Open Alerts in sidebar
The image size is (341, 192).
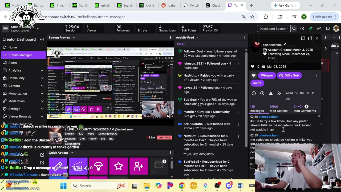pos(23,63)
